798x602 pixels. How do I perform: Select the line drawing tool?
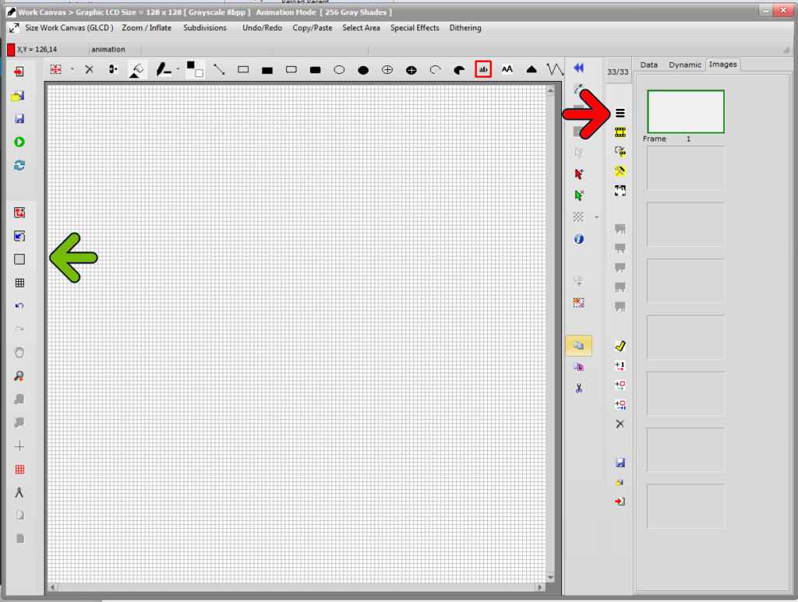[220, 69]
